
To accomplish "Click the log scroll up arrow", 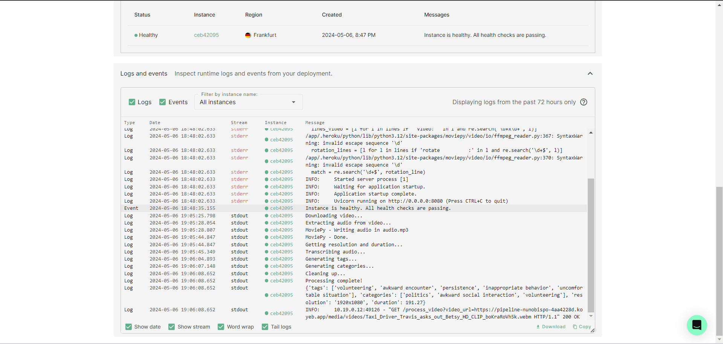I will [591, 133].
